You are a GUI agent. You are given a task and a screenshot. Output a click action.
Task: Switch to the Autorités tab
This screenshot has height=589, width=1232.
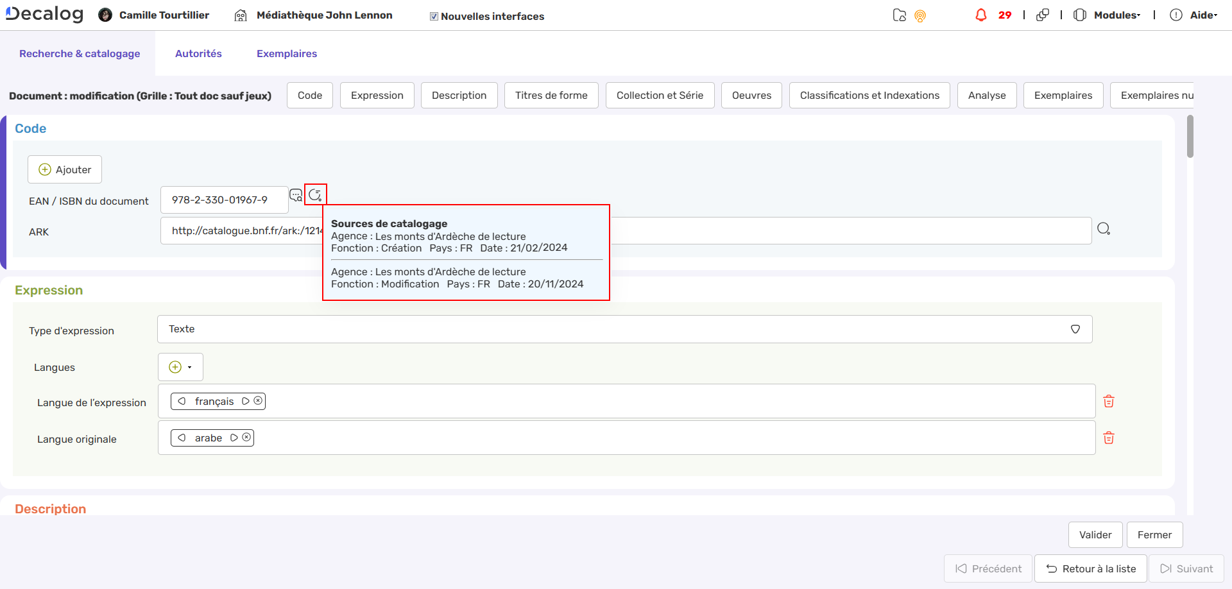pyautogui.click(x=198, y=53)
